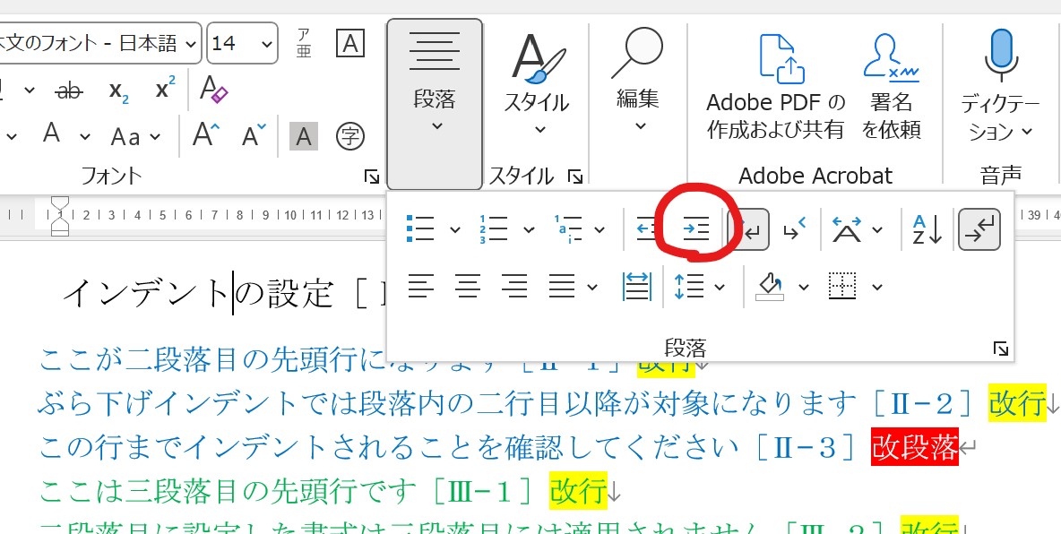Open the bullet list dropdown arrow
1061x534 pixels.
click(455, 231)
